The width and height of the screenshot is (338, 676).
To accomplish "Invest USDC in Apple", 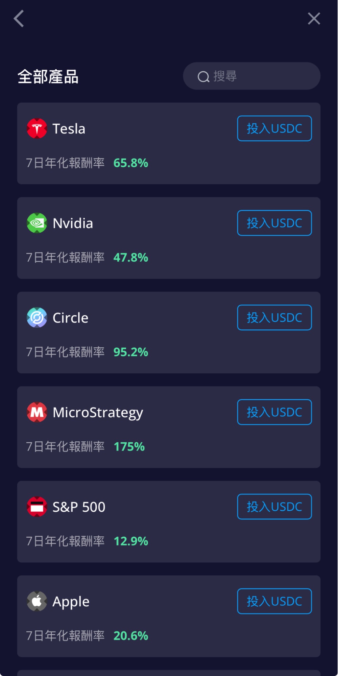I will click(274, 601).
